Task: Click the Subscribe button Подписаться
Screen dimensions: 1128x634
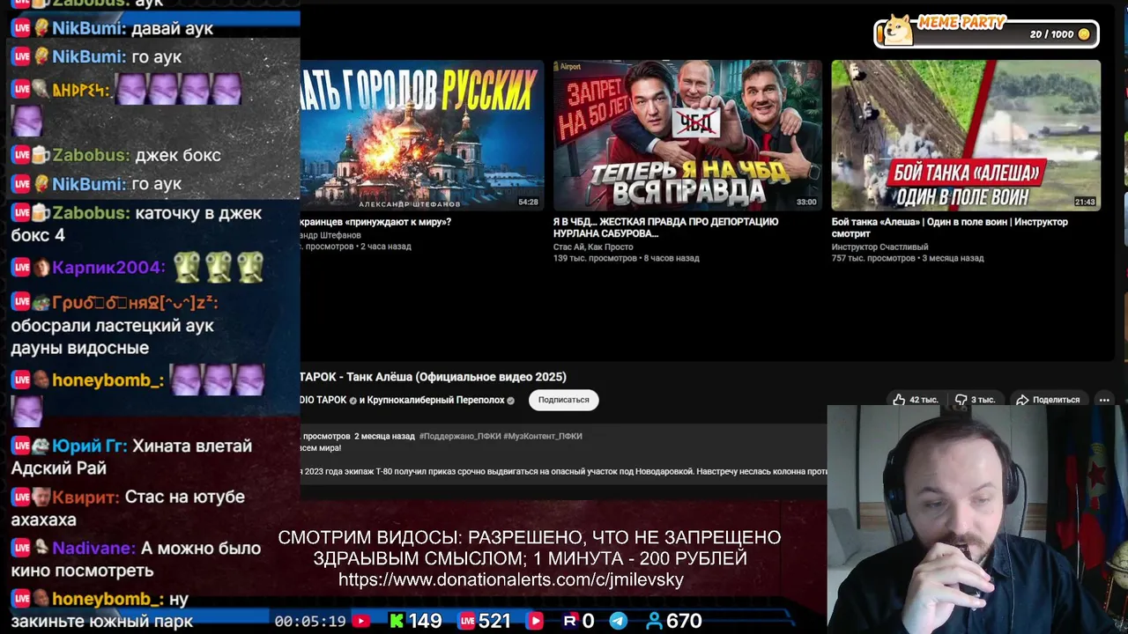Action: [563, 400]
